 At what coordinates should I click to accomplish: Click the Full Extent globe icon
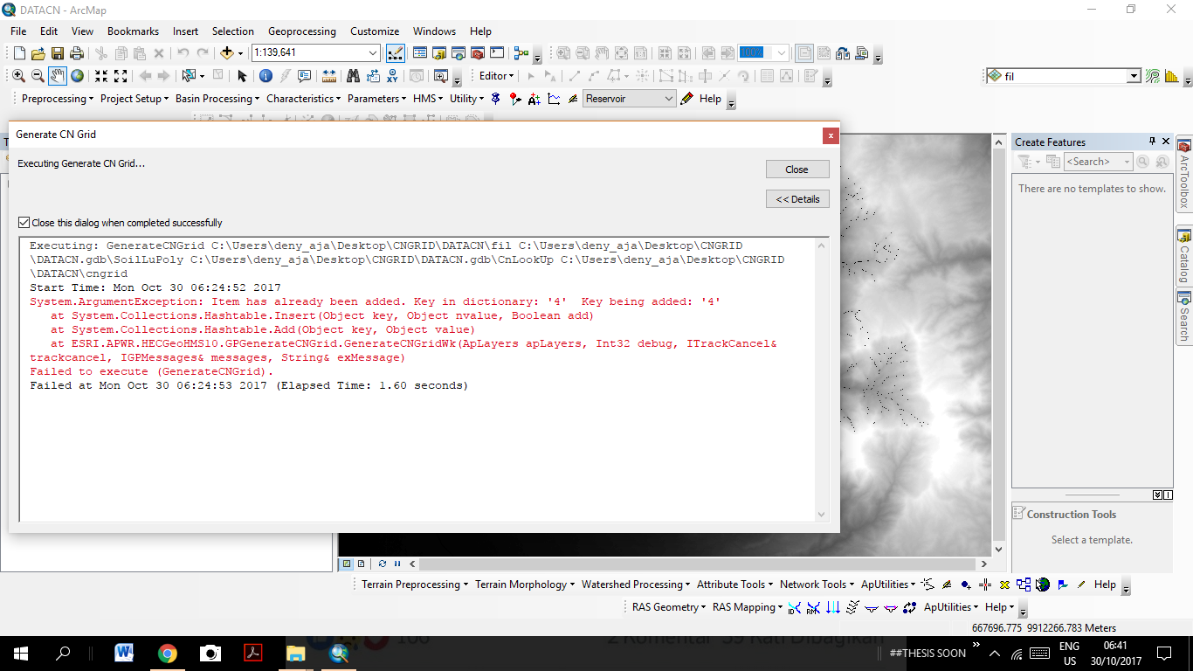(x=78, y=76)
